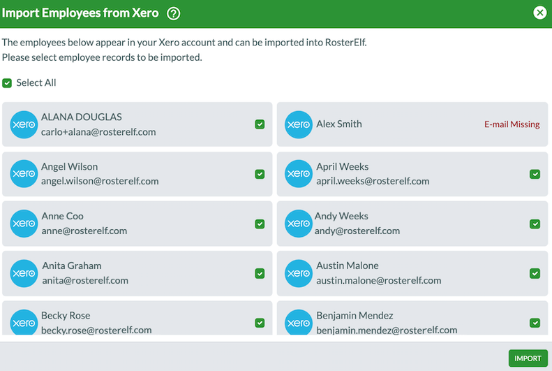The height and width of the screenshot is (371, 552).
Task: Click the Benjamin Mendez name
Action: point(355,315)
